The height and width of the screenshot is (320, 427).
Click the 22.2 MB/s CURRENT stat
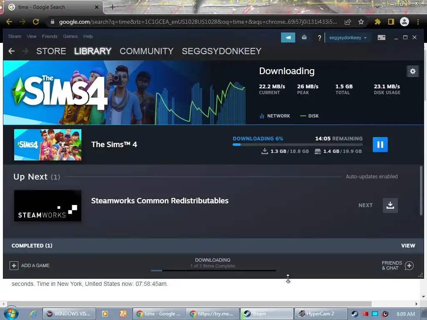click(272, 89)
